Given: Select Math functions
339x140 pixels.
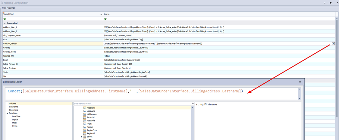Looking at the screenshot, I should tap(14, 123).
